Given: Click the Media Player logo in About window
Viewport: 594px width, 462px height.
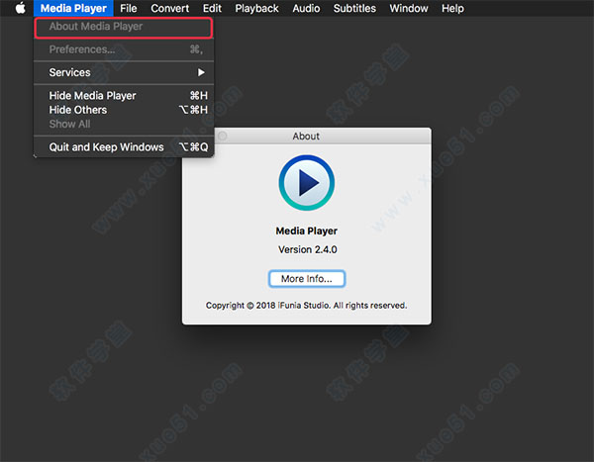Looking at the screenshot, I should (307, 183).
